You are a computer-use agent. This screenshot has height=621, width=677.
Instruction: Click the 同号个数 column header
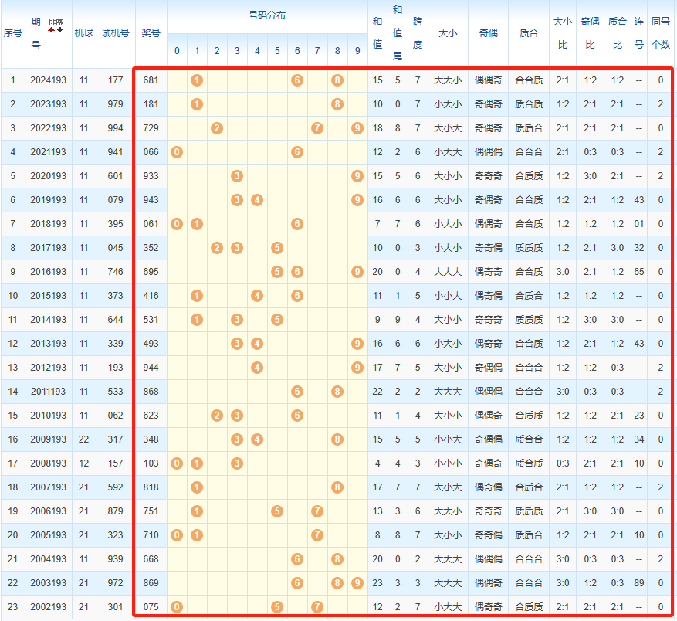pos(661,33)
